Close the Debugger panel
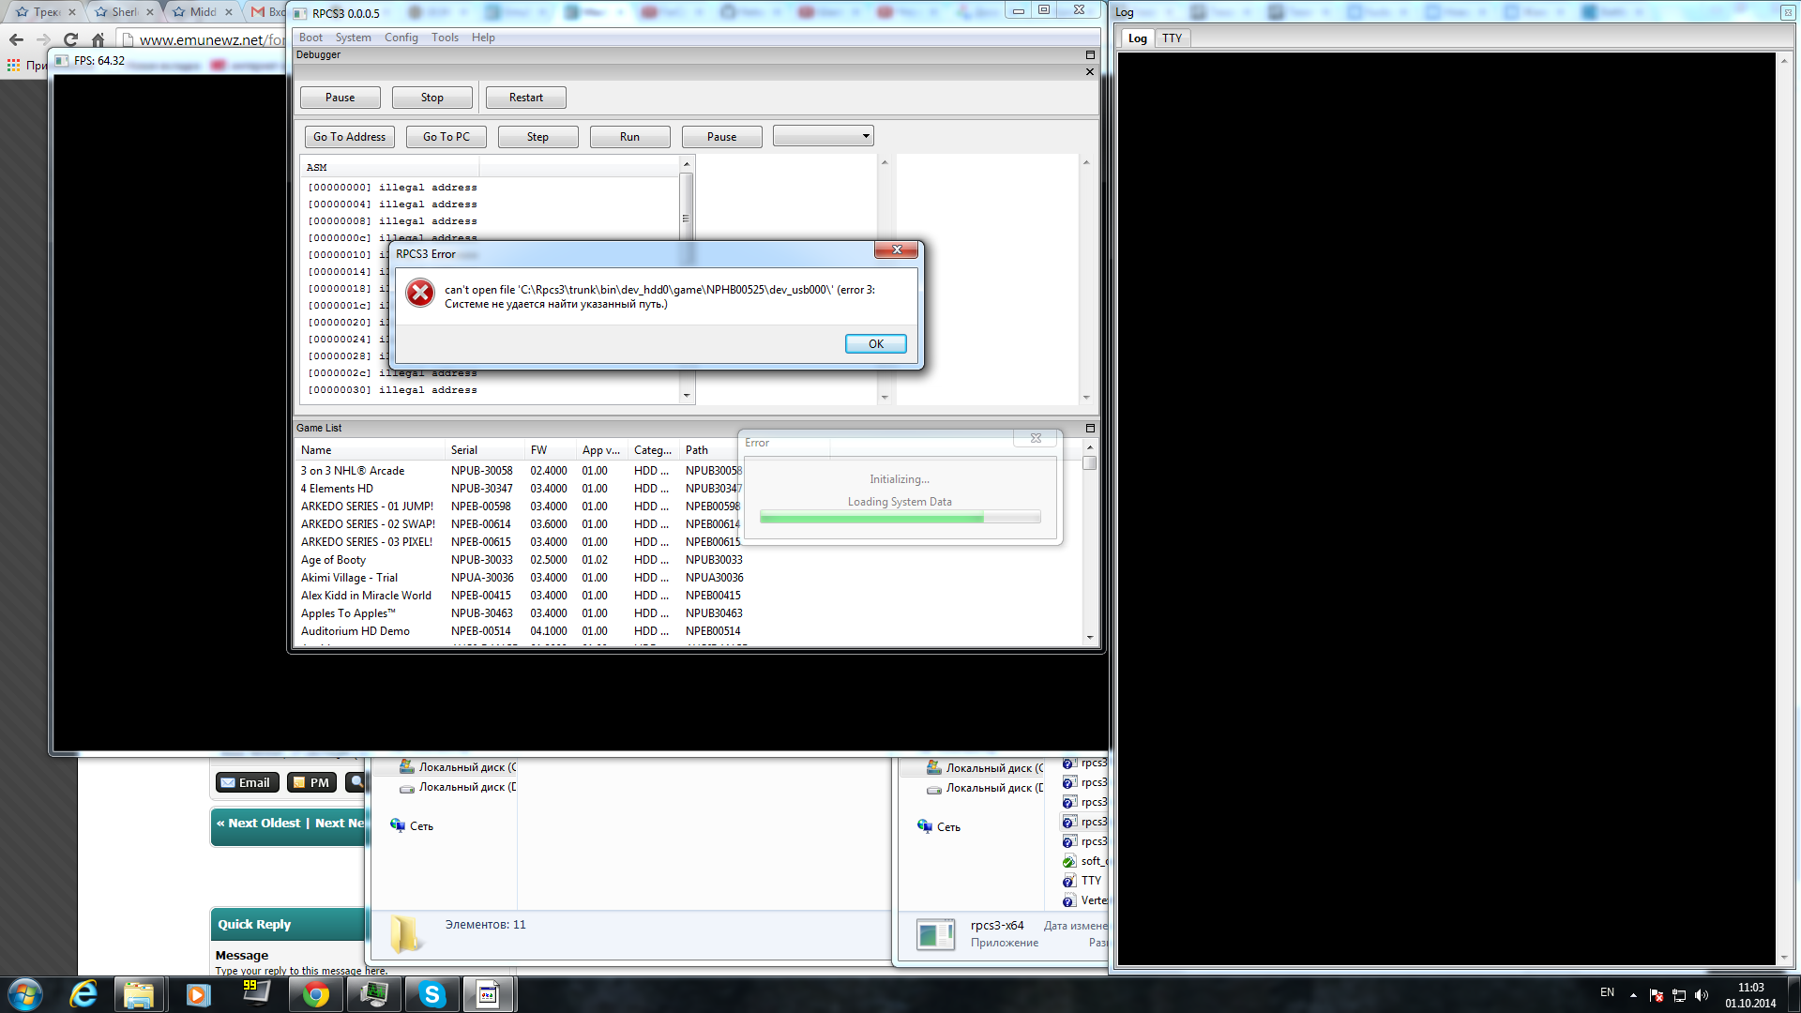The width and height of the screenshot is (1801, 1013). [1089, 71]
